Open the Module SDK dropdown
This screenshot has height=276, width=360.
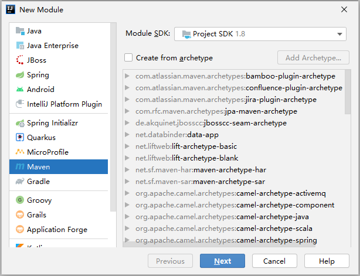pos(260,34)
